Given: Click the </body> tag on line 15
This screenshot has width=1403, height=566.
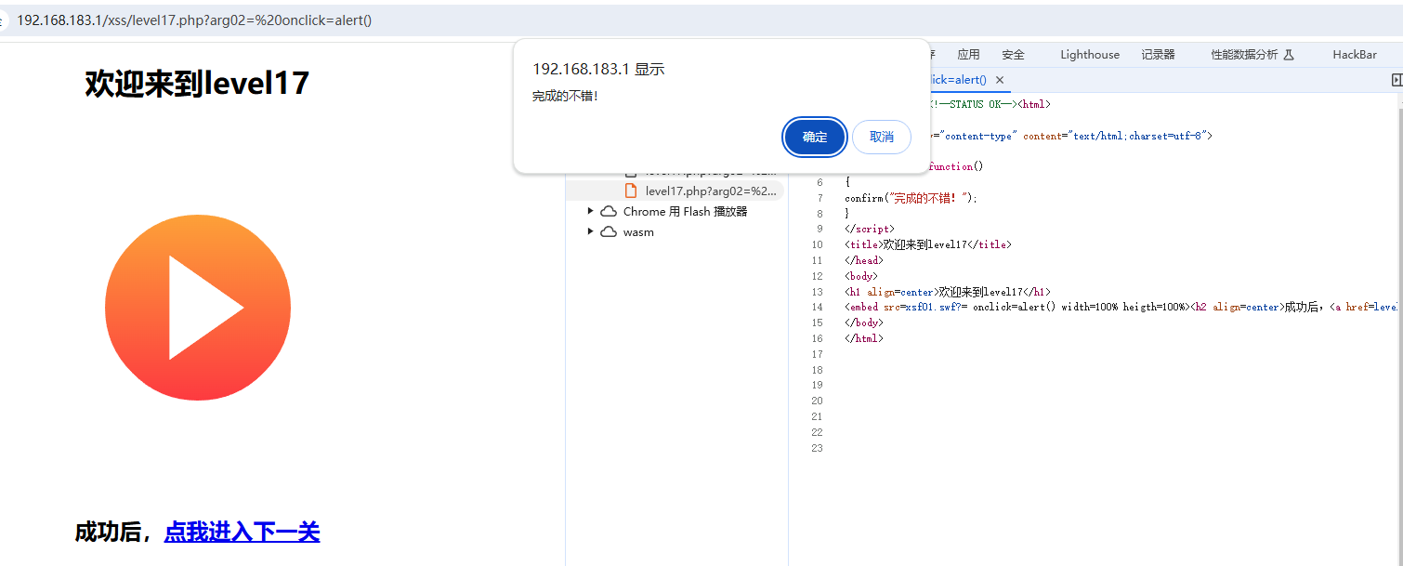Looking at the screenshot, I should tap(864, 322).
